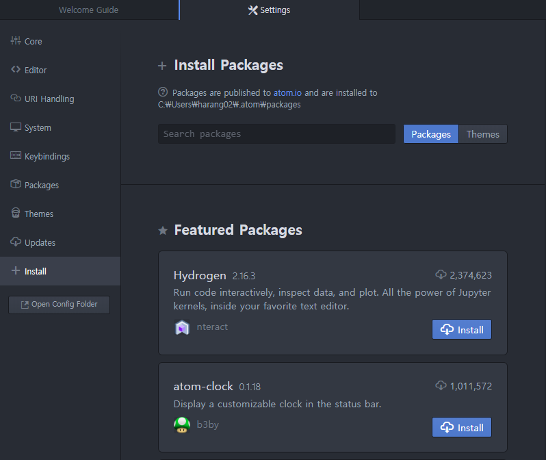Click the Updates cloud download icon

point(16,242)
